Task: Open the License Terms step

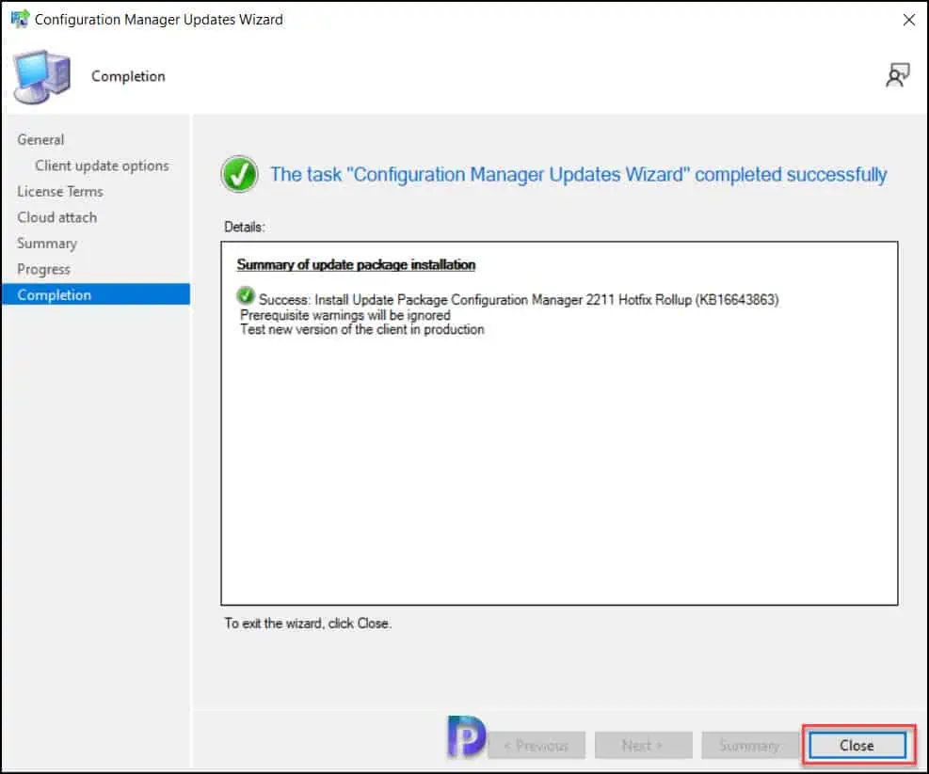Action: [60, 191]
